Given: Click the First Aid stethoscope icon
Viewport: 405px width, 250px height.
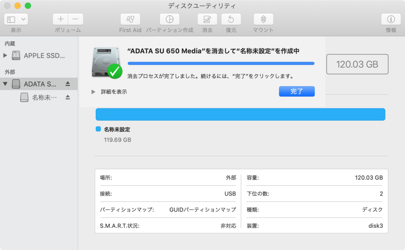Looking at the screenshot, I should coord(130,19).
